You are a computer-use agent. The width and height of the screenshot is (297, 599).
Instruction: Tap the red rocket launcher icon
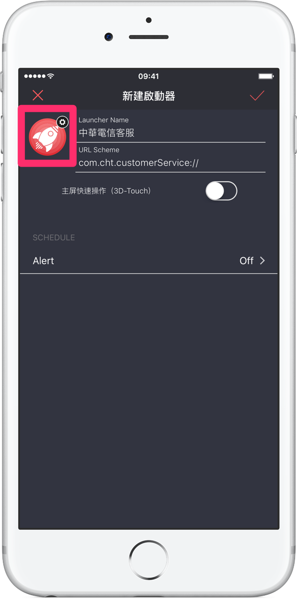click(47, 136)
